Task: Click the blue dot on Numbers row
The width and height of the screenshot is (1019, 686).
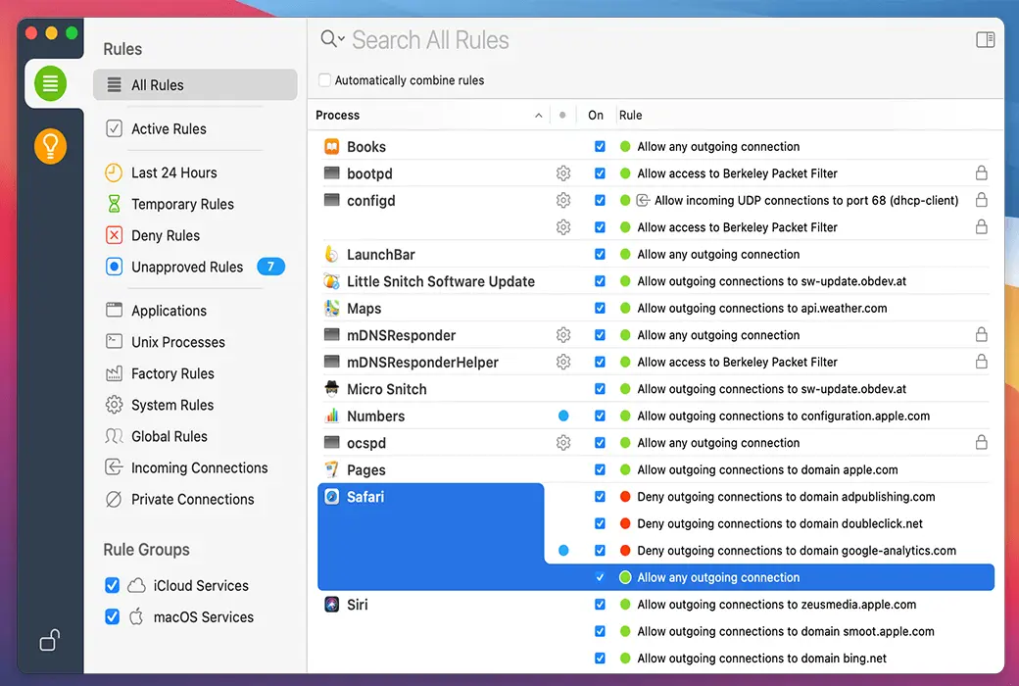Action: pos(563,416)
